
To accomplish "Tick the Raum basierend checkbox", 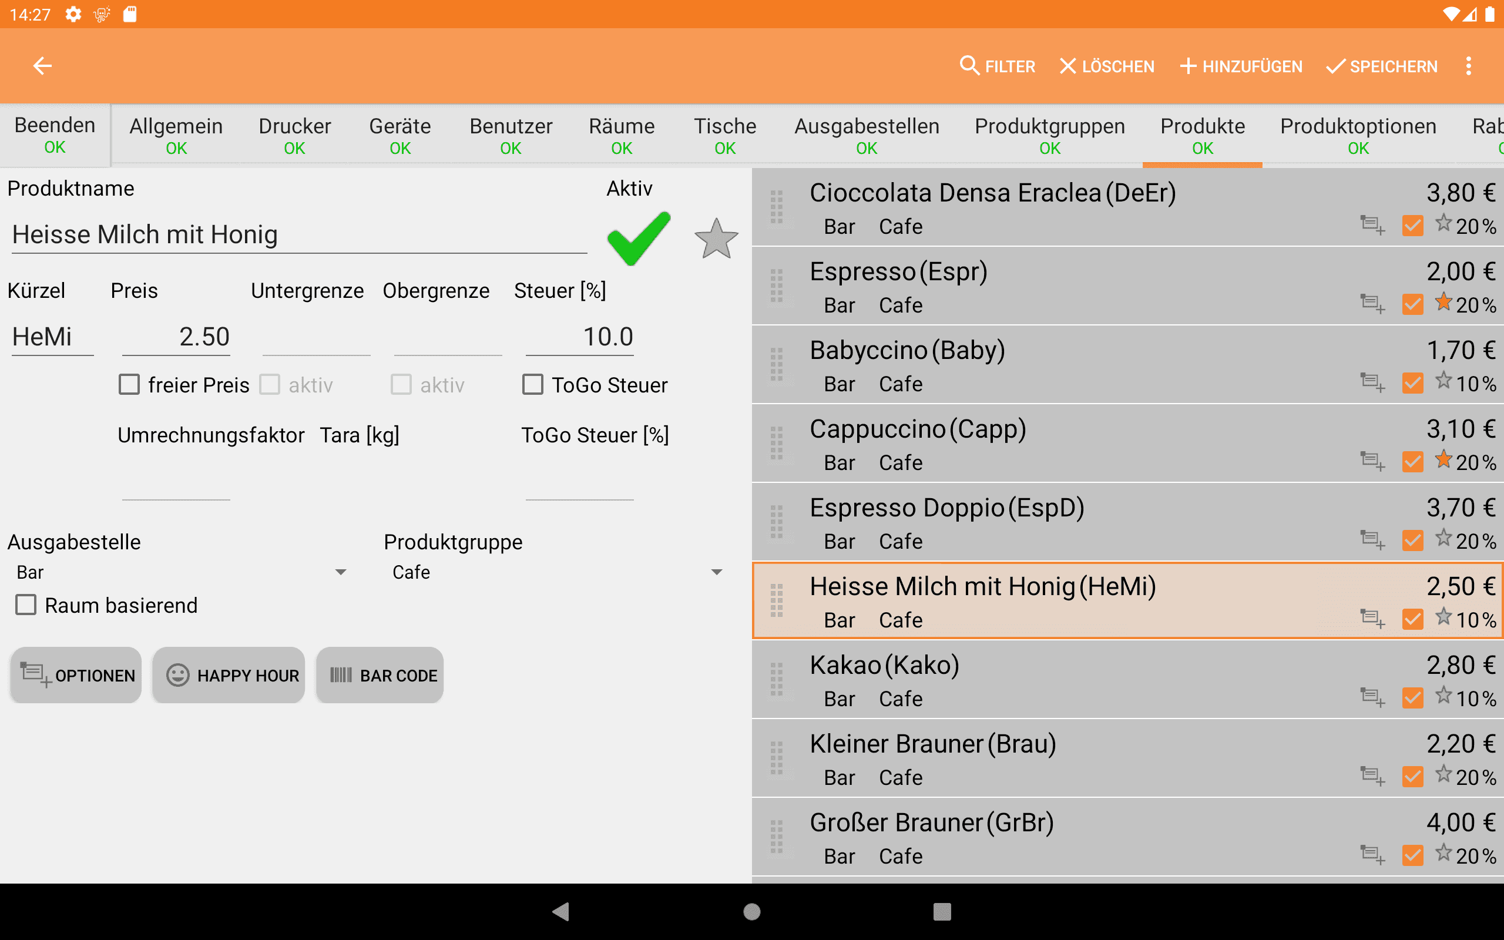I will click(x=26, y=605).
